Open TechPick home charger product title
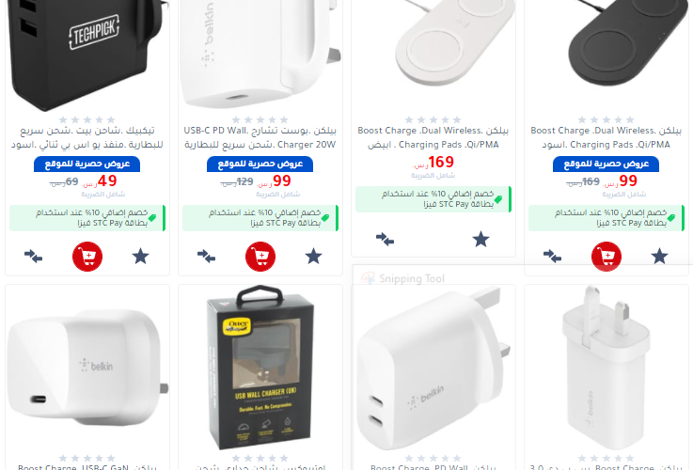693x470 pixels. (x=87, y=137)
